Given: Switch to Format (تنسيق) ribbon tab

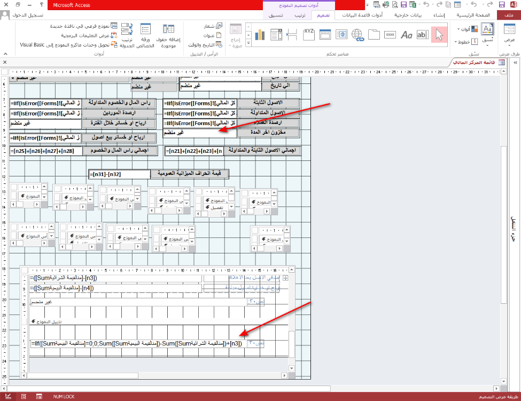Looking at the screenshot, I should coord(276,16).
